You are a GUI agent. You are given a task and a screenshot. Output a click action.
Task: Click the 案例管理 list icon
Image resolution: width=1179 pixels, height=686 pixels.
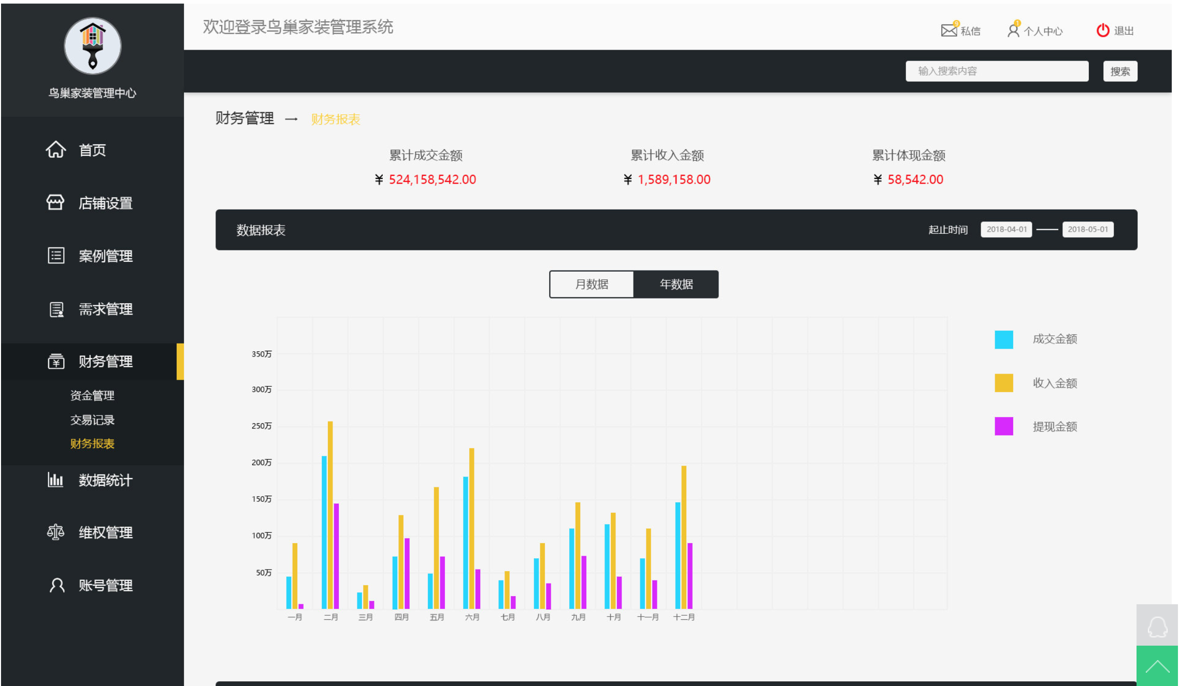pos(56,256)
